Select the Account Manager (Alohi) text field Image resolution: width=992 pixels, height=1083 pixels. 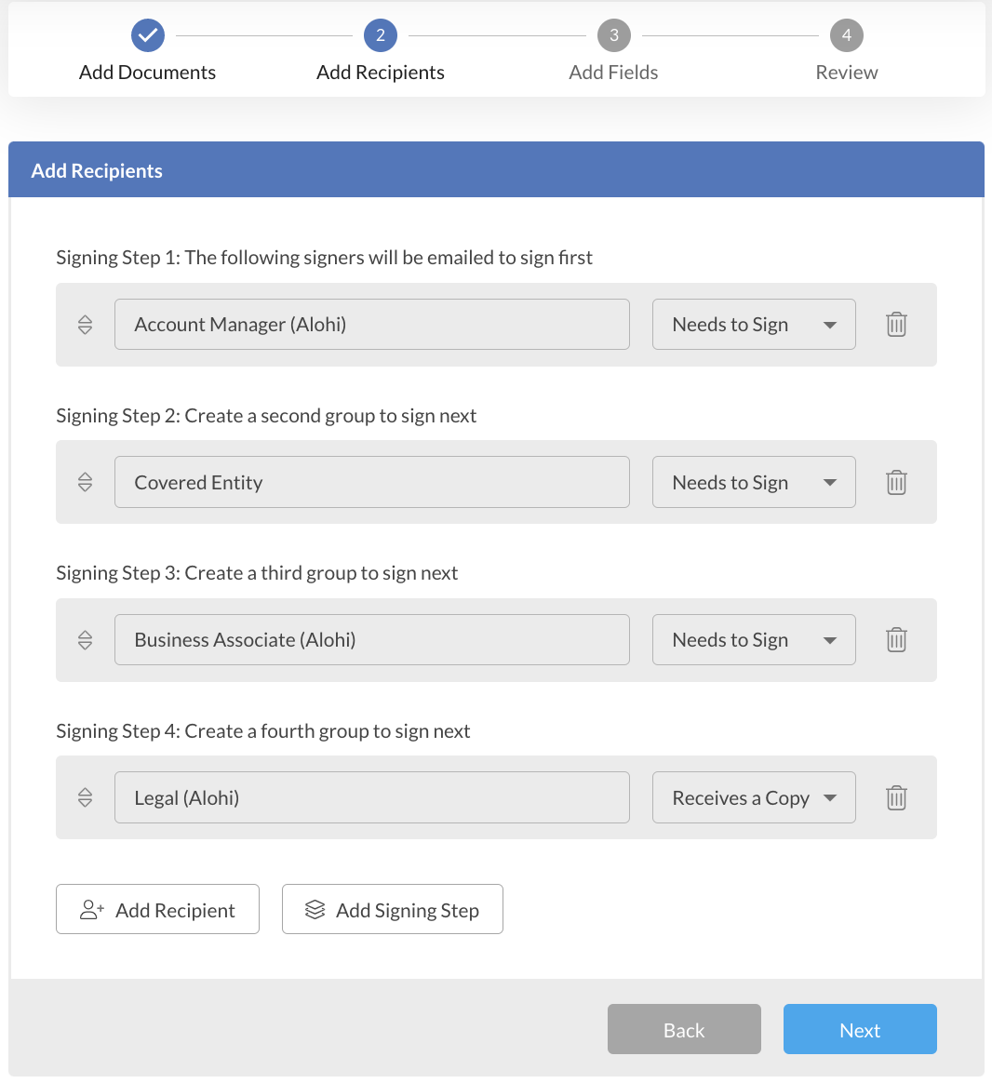click(x=372, y=324)
